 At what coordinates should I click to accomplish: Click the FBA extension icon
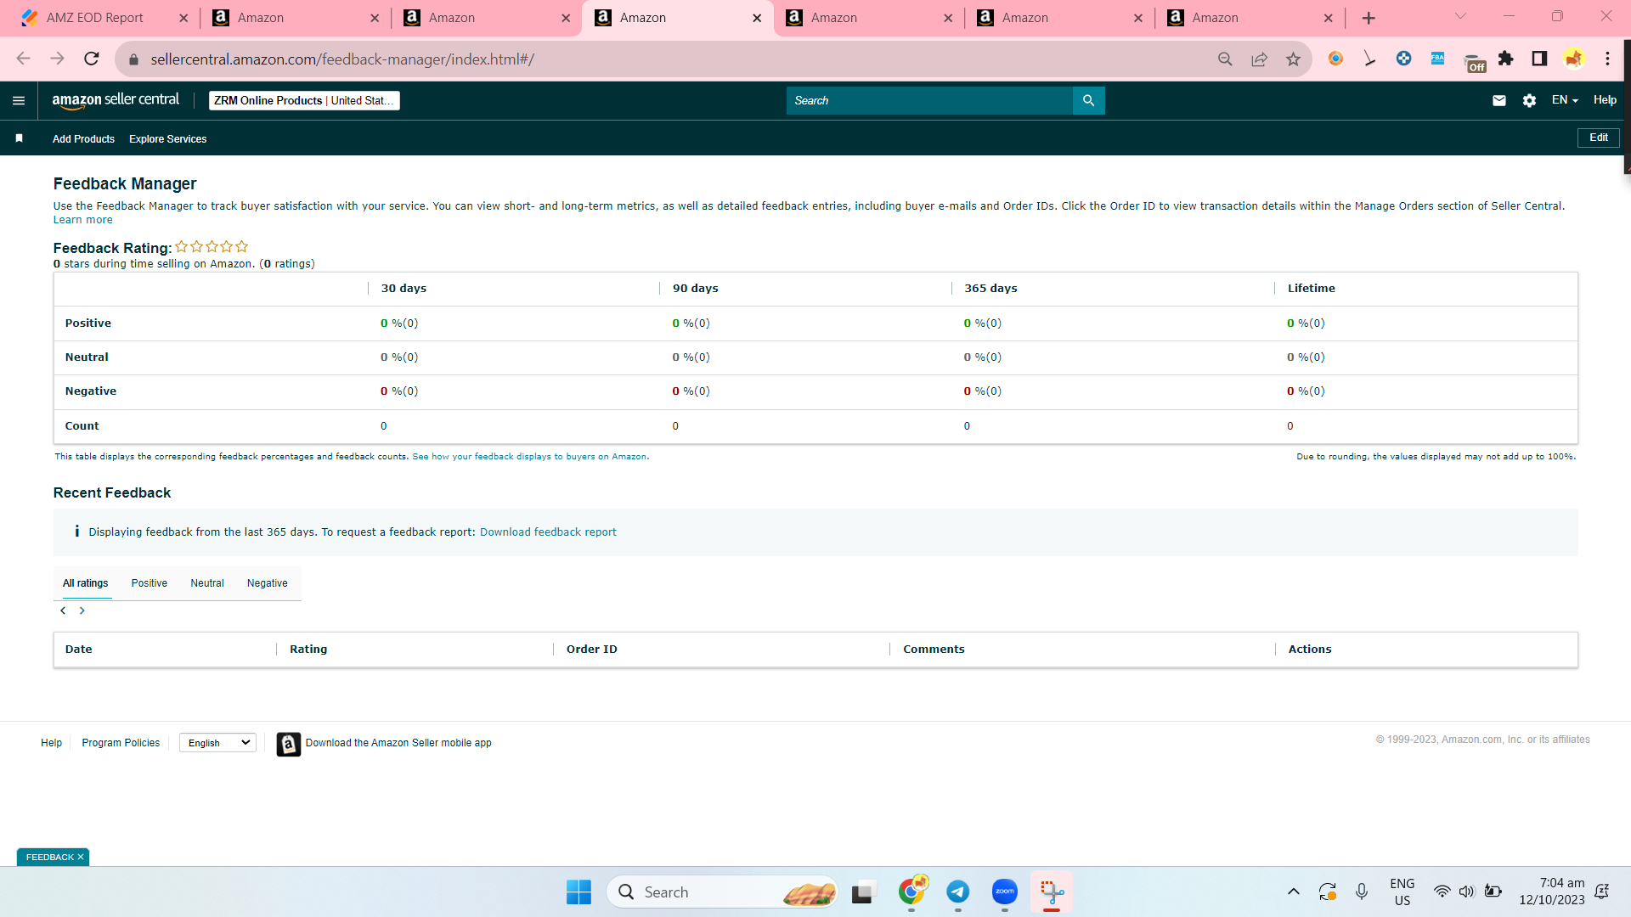point(1437,59)
